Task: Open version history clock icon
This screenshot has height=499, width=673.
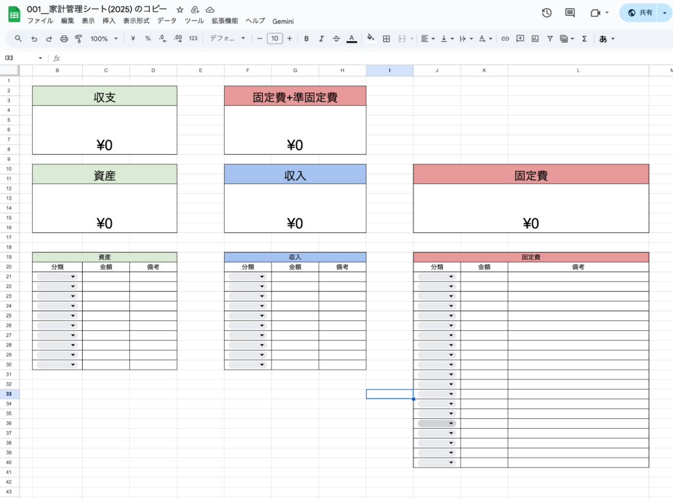Action: click(x=546, y=12)
